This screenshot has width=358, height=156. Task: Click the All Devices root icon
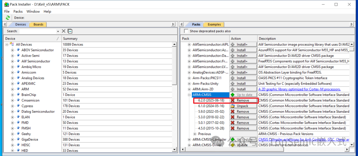click(x=12, y=44)
